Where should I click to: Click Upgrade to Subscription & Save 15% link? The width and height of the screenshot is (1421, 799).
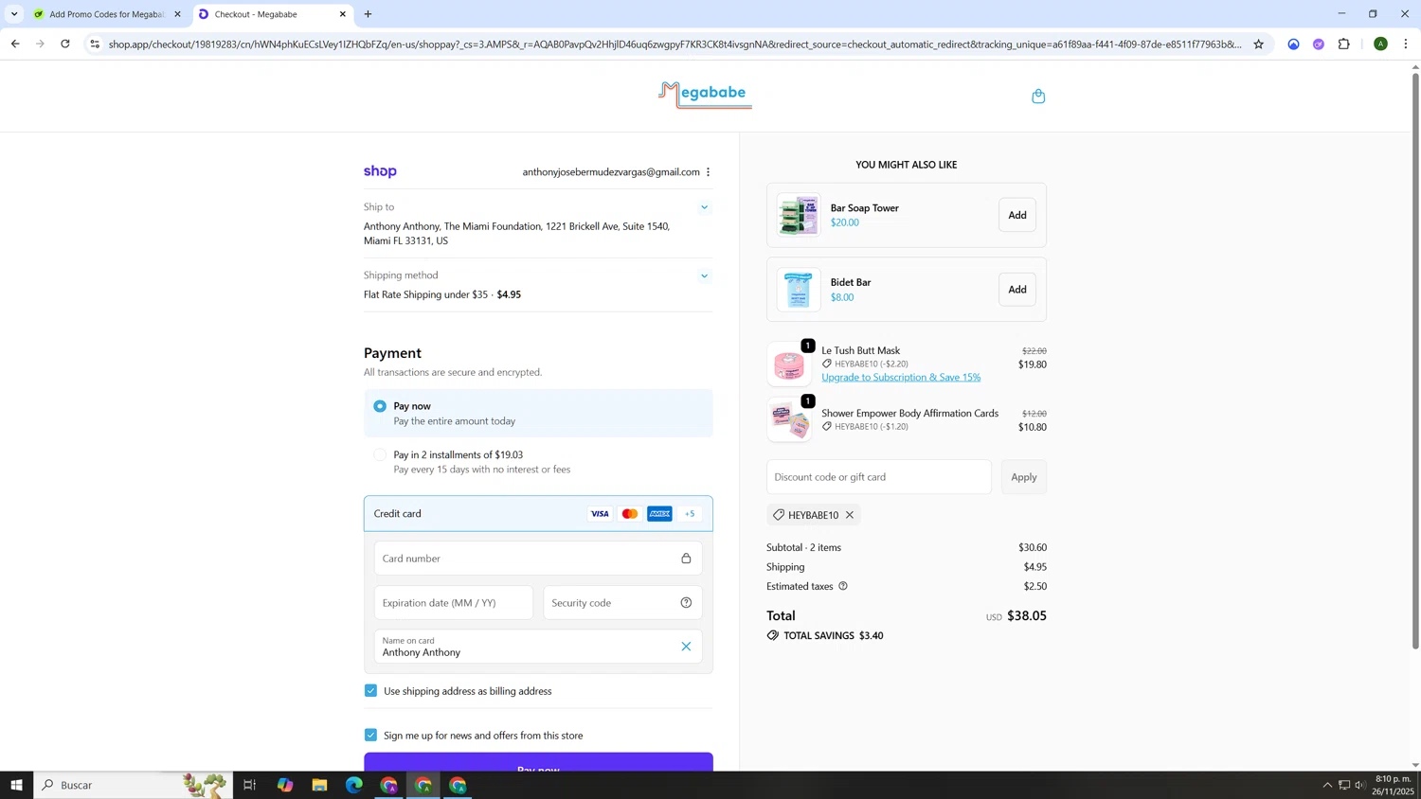click(x=901, y=378)
